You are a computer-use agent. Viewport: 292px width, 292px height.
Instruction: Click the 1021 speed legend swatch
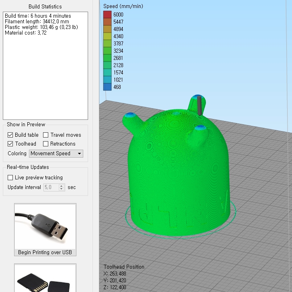[107, 80]
